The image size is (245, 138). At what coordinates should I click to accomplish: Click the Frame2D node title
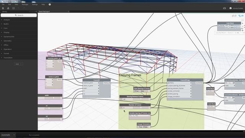coord(96,80)
